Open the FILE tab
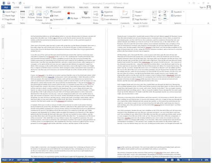The width and height of the screenshot is (212, 163). (6, 7)
